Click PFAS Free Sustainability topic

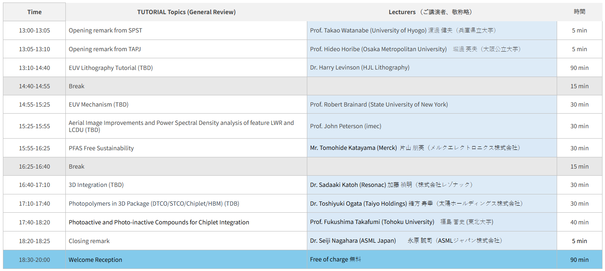click(101, 148)
